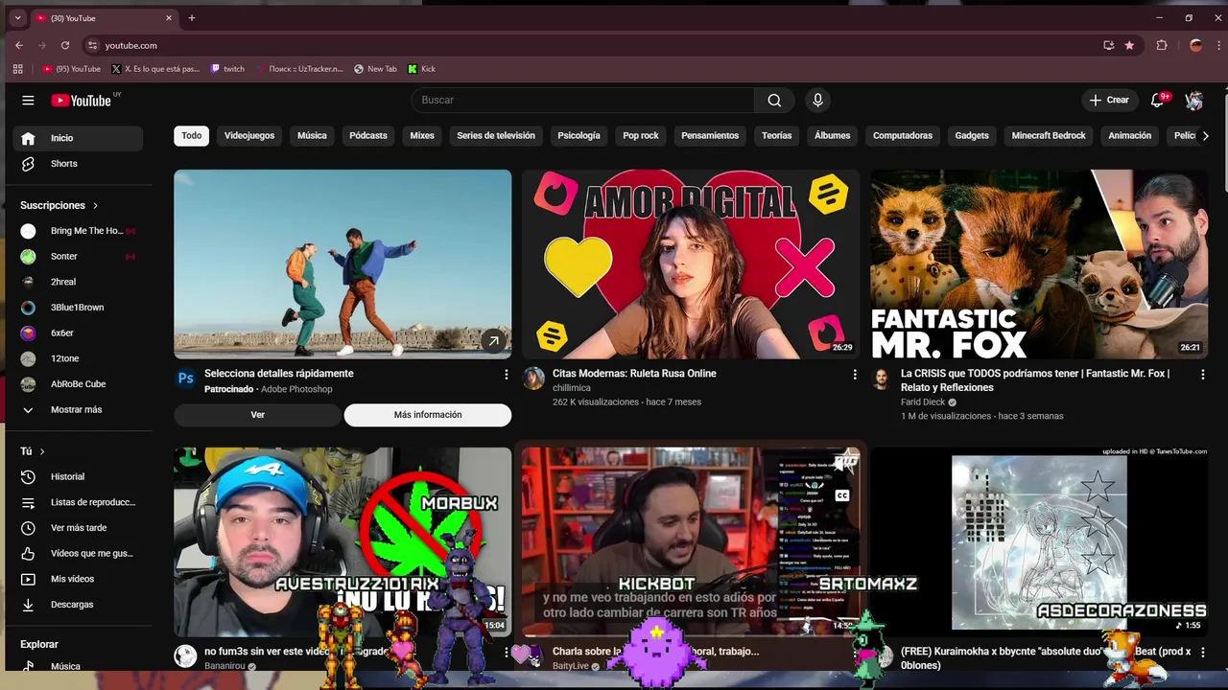The height and width of the screenshot is (690, 1228).
Task: Open the browser tab search dropdown
Action: coord(17,18)
